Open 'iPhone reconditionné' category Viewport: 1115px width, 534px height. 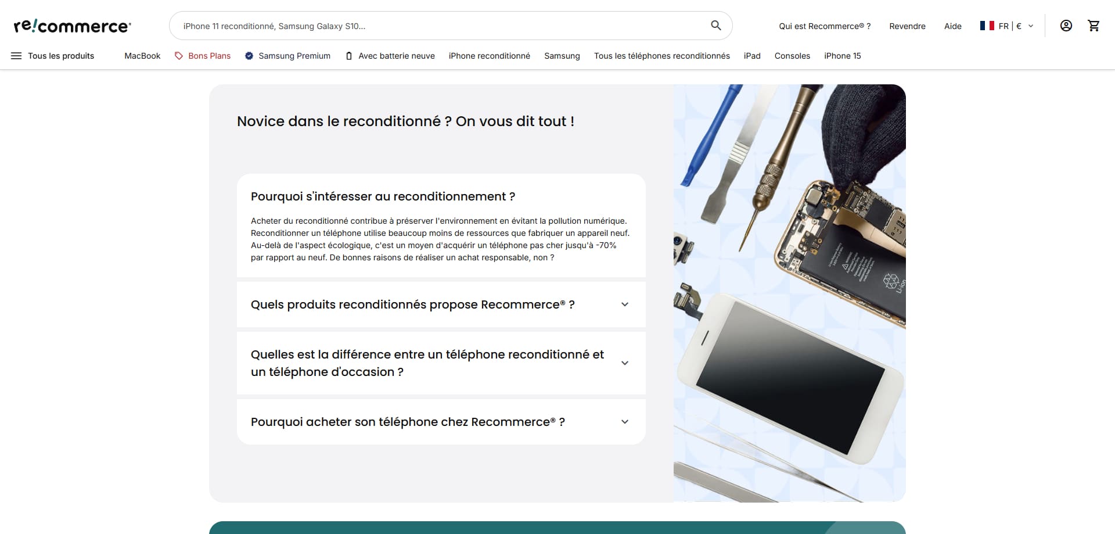(x=490, y=56)
